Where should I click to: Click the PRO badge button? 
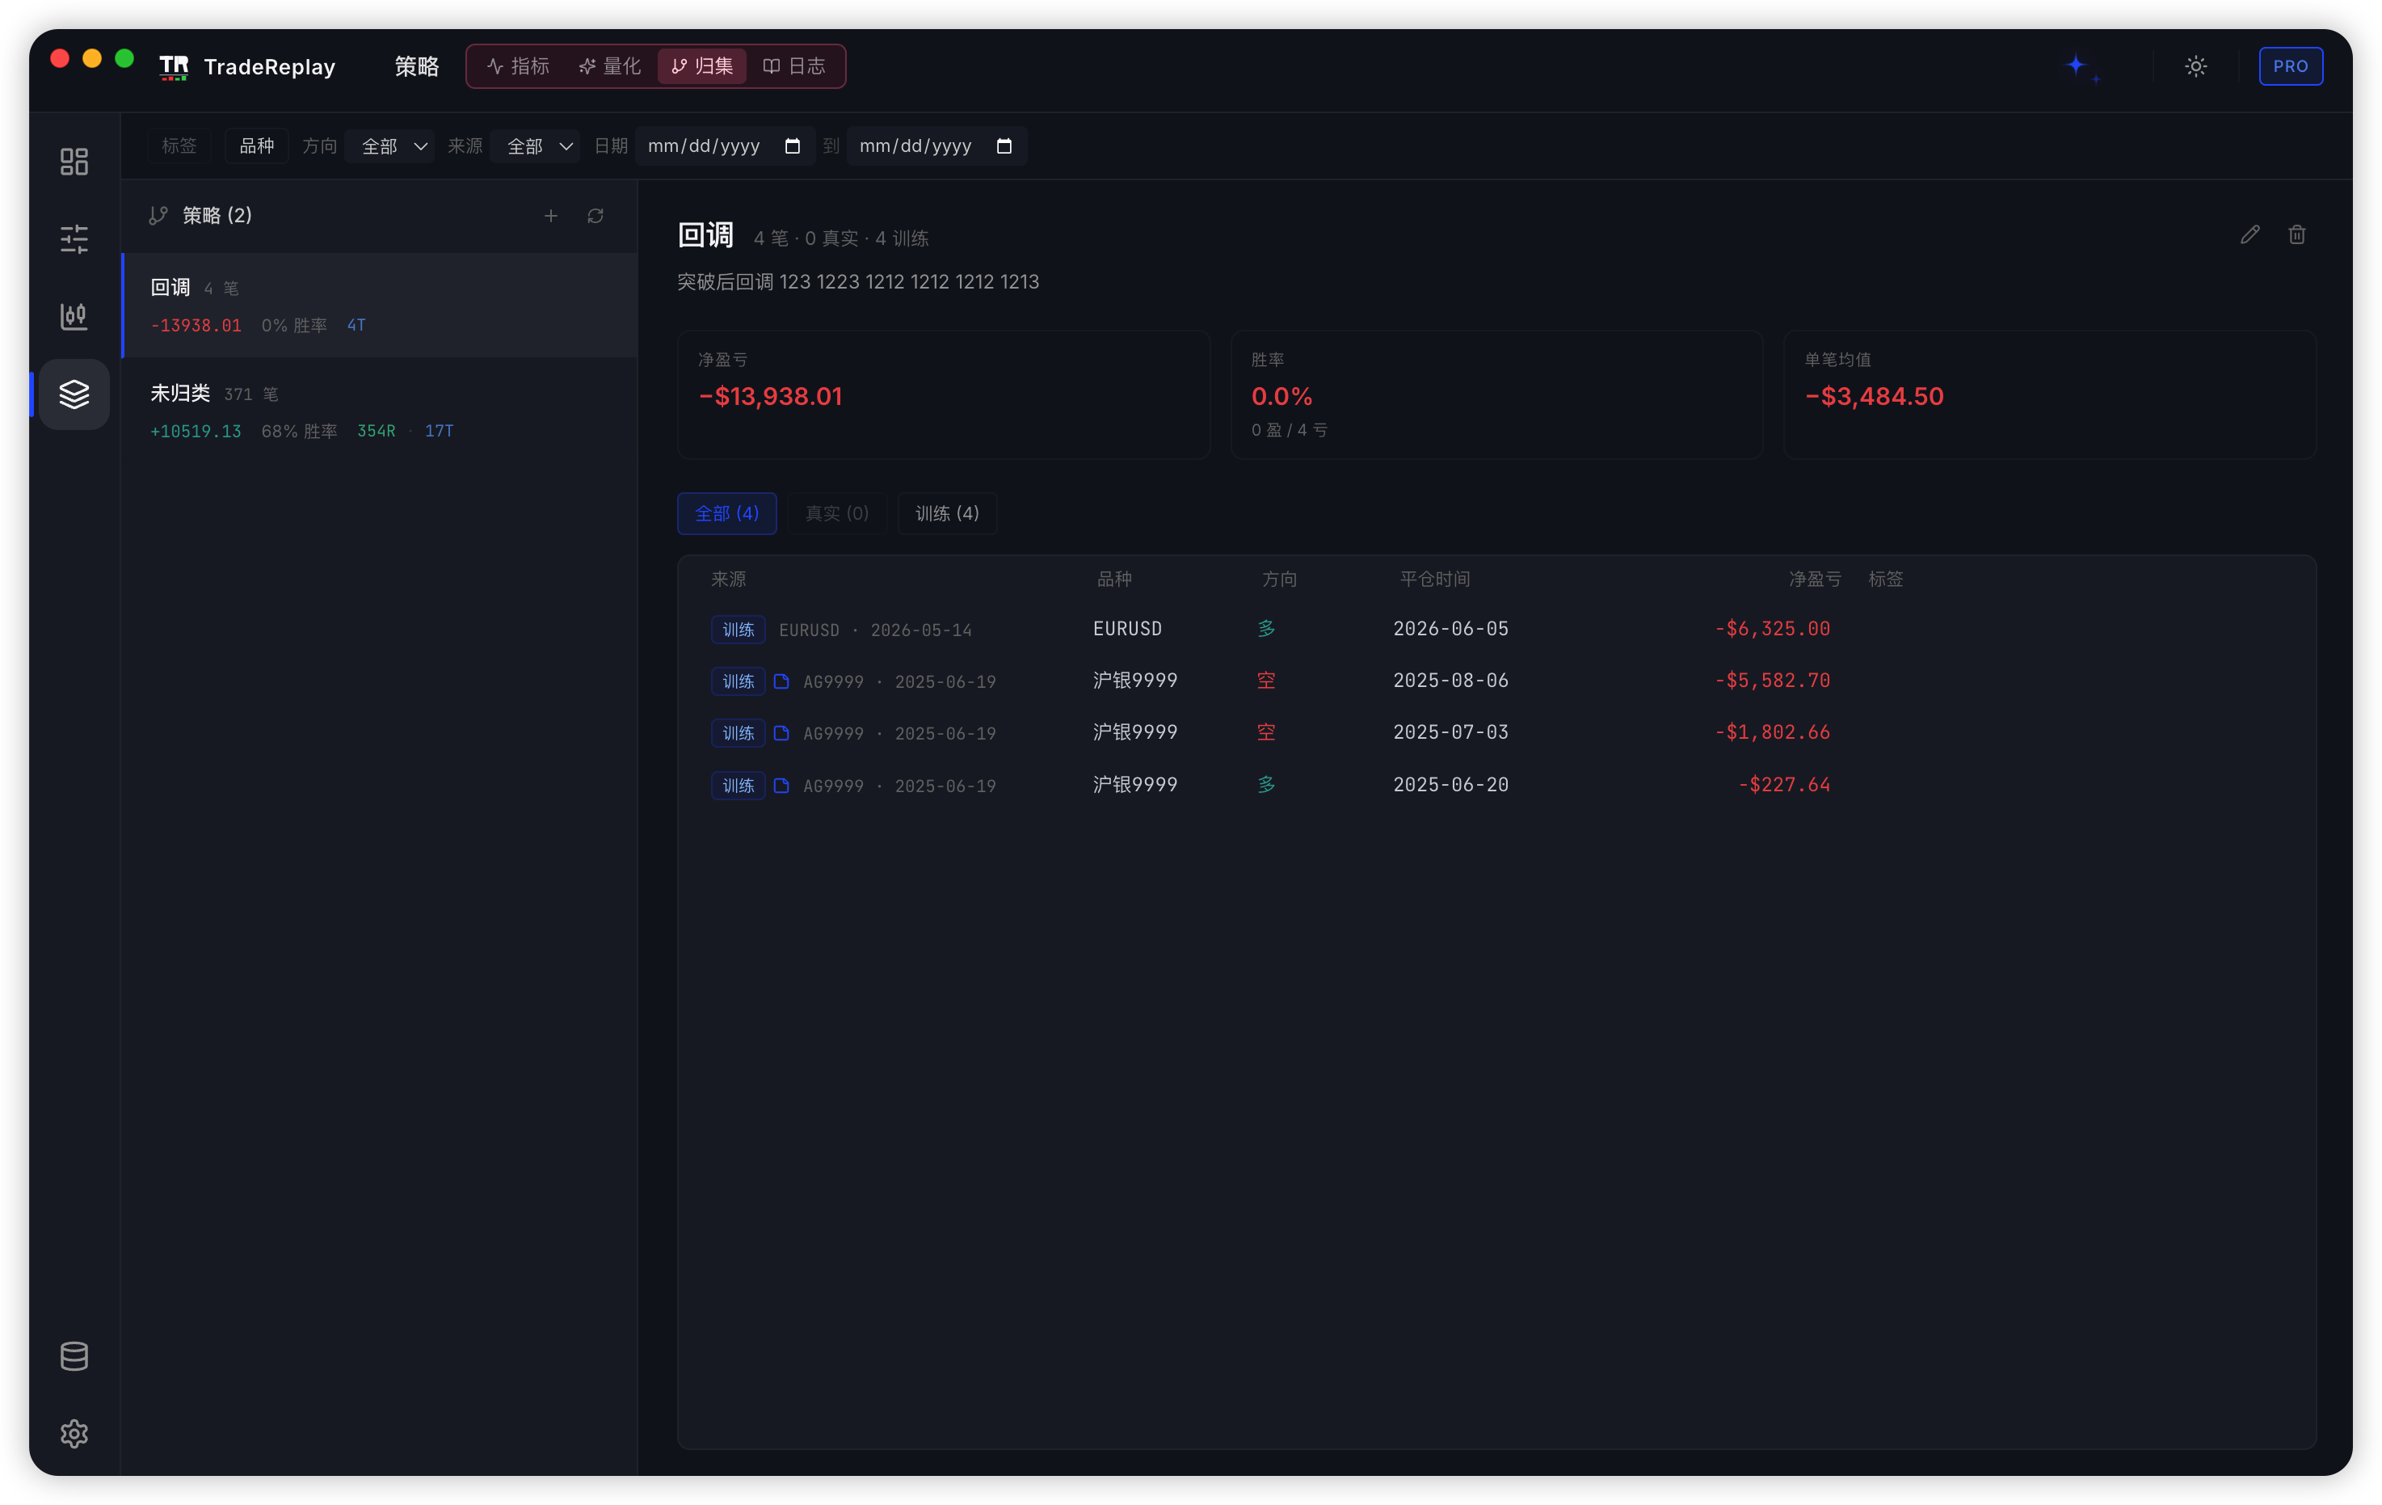point(2291,66)
